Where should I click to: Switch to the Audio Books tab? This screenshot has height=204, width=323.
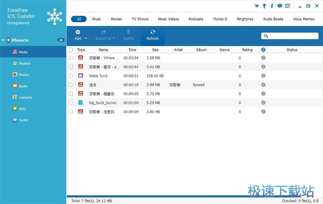tap(273, 19)
